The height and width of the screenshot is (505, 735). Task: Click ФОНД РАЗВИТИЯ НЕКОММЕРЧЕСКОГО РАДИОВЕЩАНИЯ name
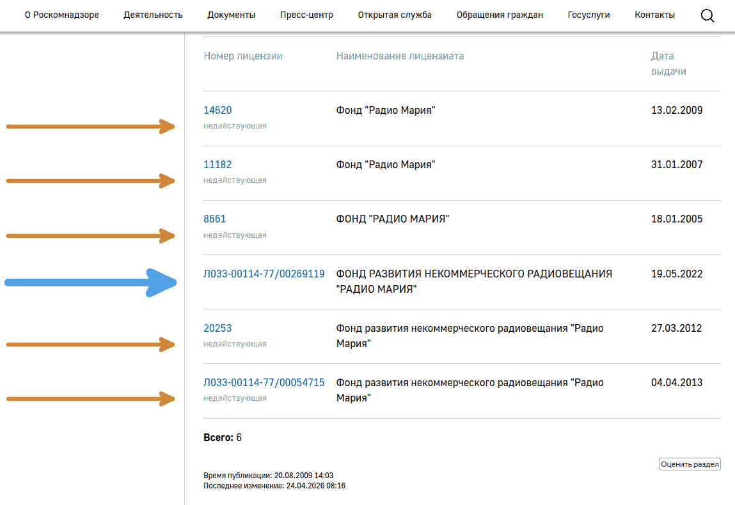[x=474, y=281]
